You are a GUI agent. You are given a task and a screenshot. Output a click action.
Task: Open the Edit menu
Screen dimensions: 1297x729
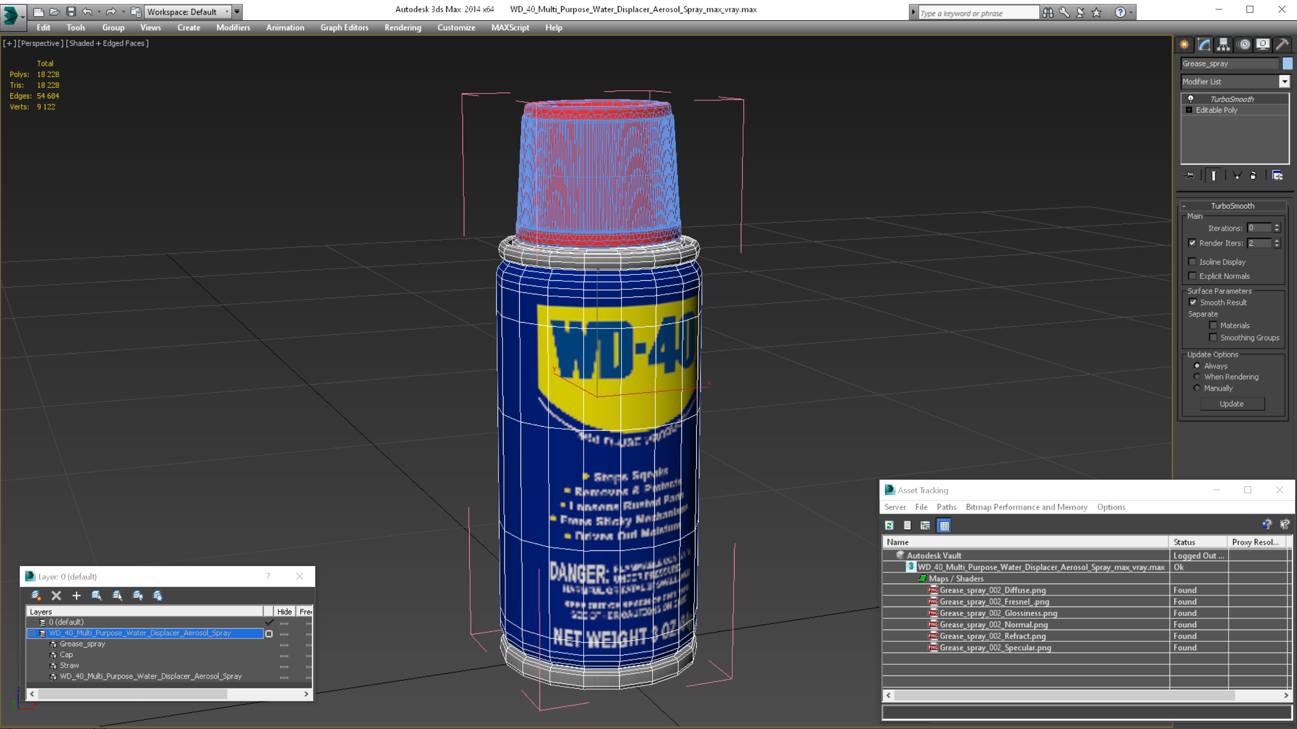coord(43,27)
